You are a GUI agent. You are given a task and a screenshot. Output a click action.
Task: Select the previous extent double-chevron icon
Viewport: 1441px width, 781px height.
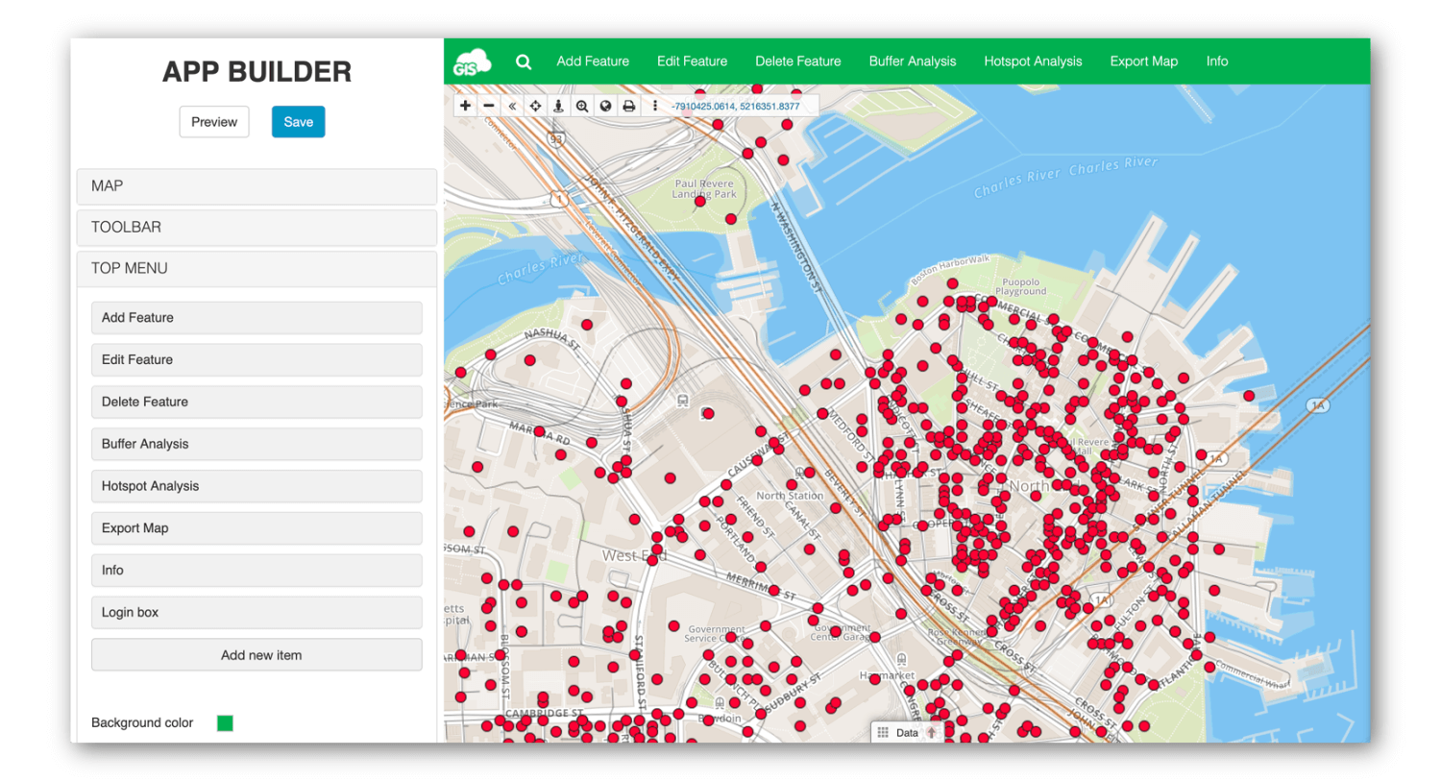click(512, 105)
